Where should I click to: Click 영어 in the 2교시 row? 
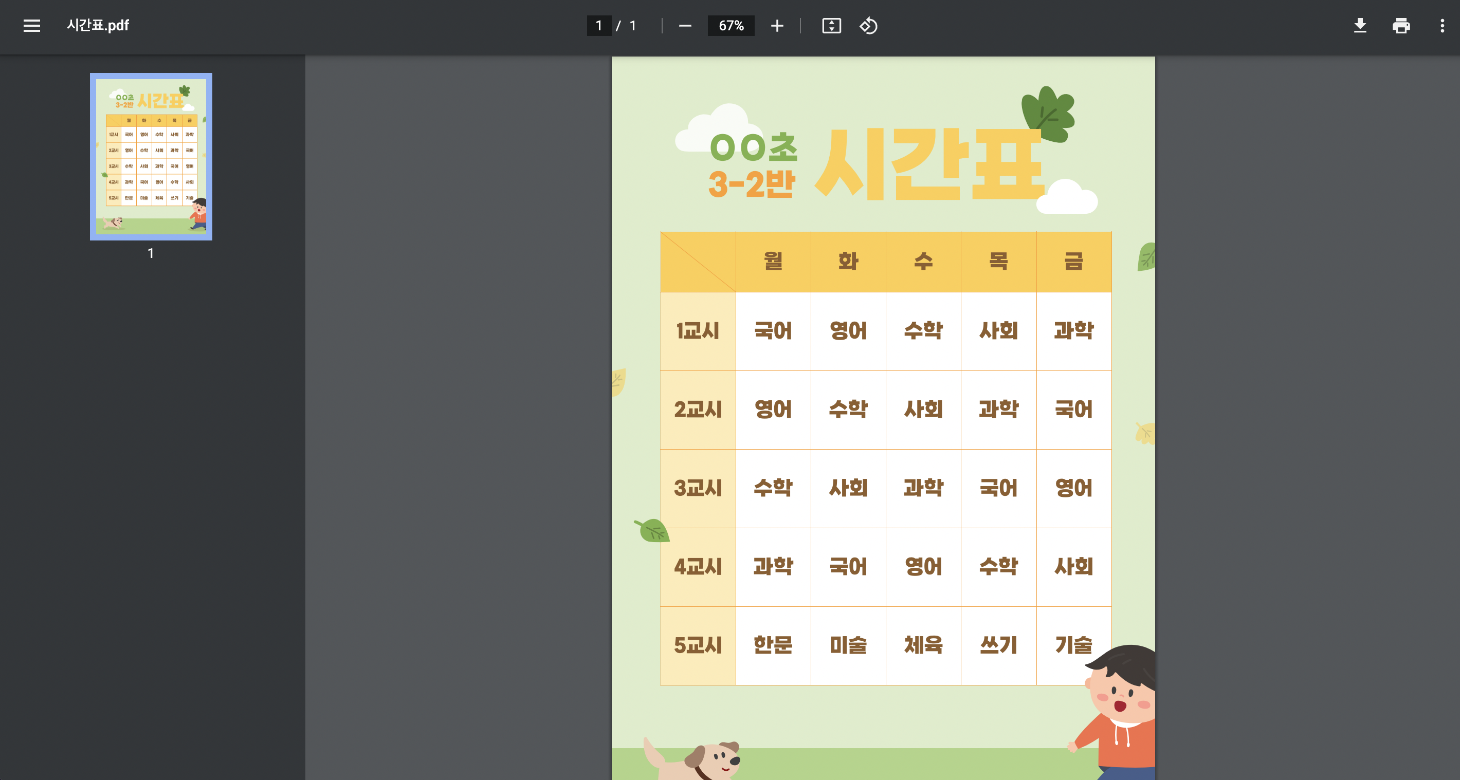click(773, 410)
